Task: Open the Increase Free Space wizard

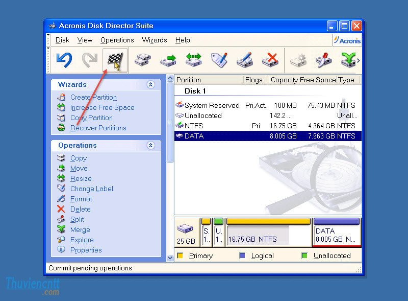Action: pos(103,107)
